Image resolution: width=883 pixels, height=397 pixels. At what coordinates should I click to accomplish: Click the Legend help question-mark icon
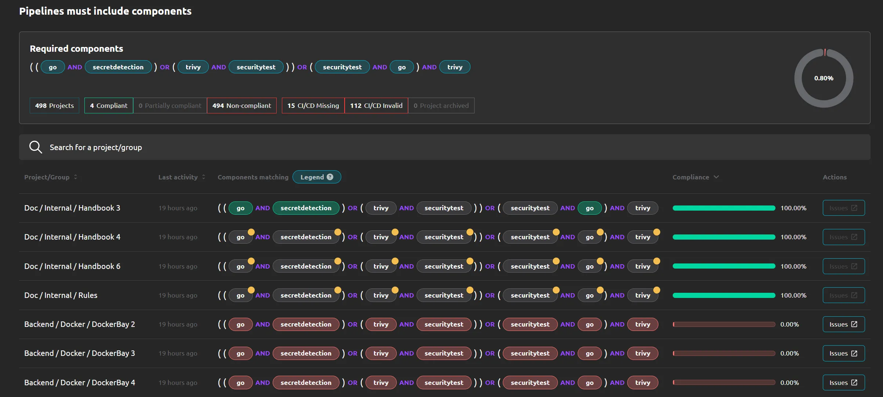[330, 177]
